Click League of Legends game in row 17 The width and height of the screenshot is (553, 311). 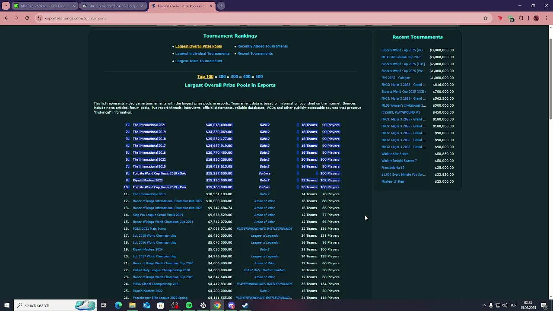(x=264, y=235)
